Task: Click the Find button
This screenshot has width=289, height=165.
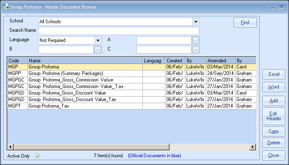Action: [x=245, y=22]
